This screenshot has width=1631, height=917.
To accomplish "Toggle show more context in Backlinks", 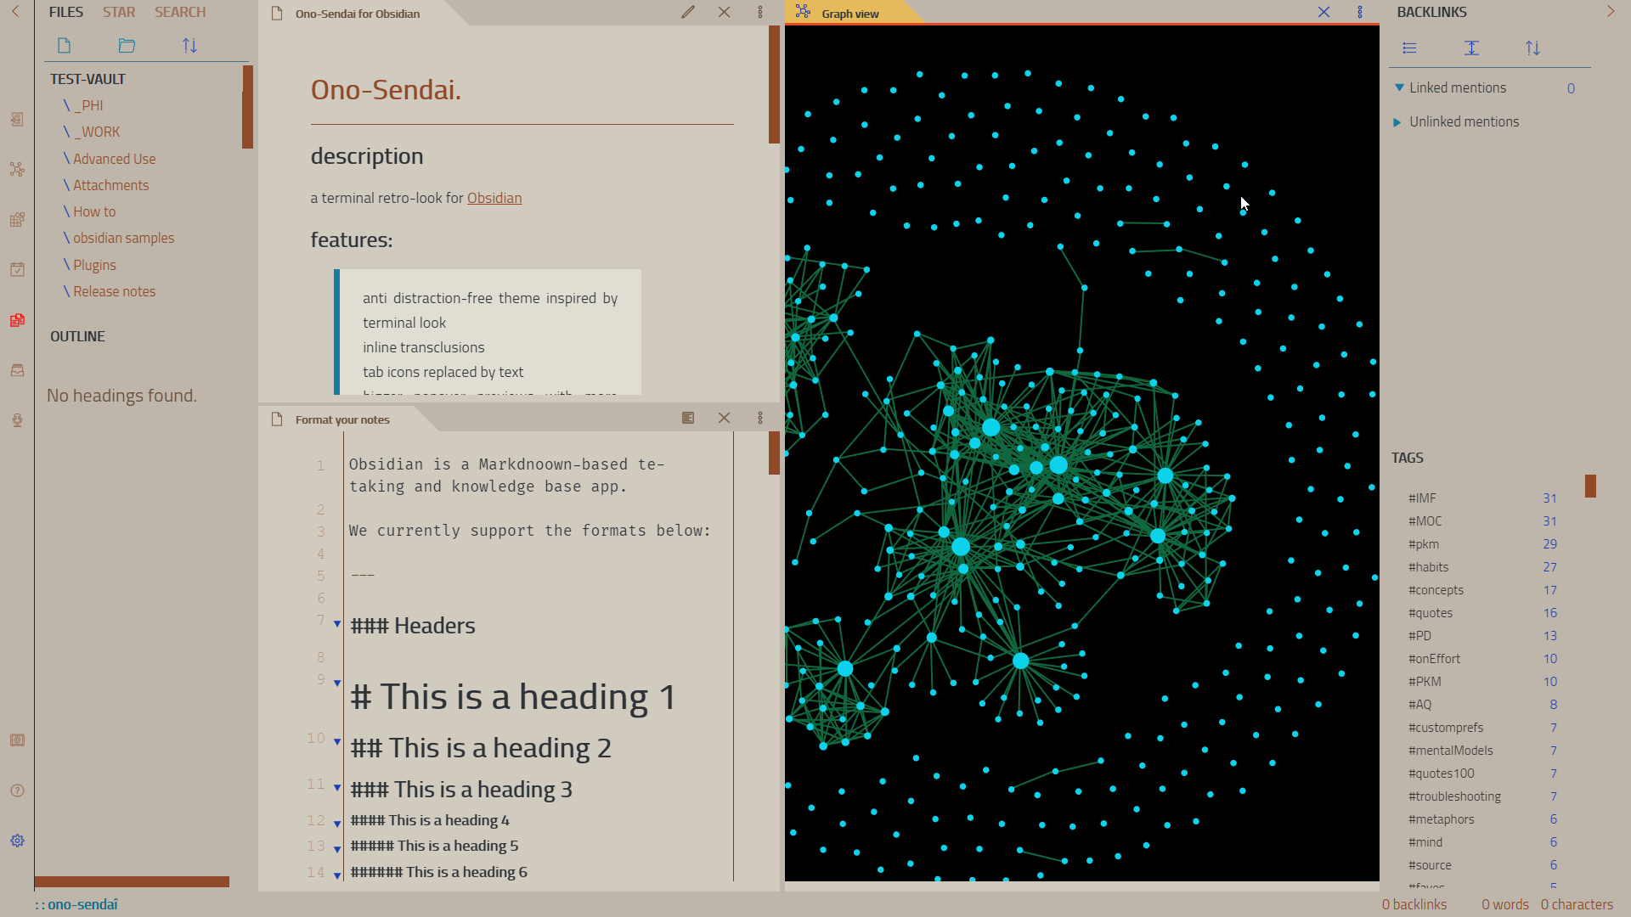I will (1471, 48).
